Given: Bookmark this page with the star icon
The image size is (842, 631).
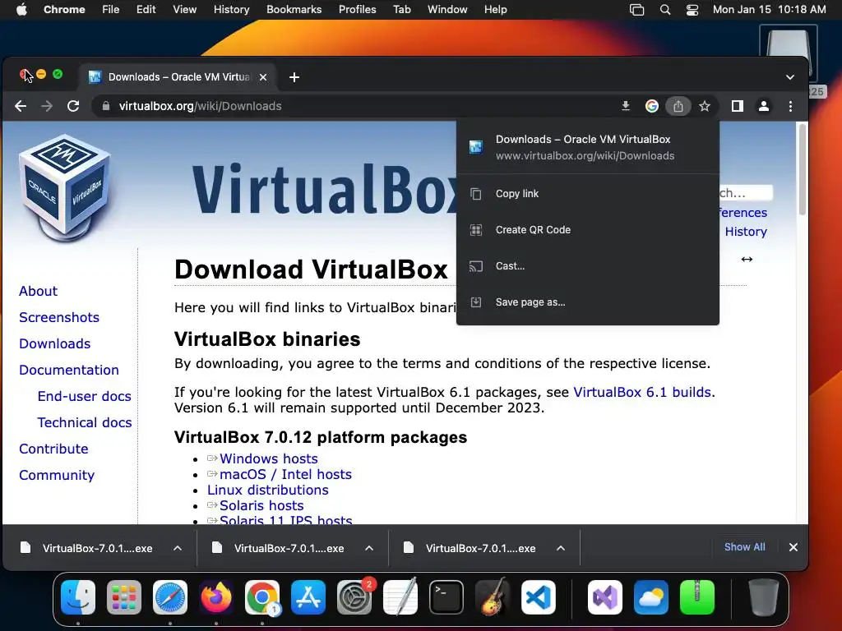Looking at the screenshot, I should click(705, 106).
